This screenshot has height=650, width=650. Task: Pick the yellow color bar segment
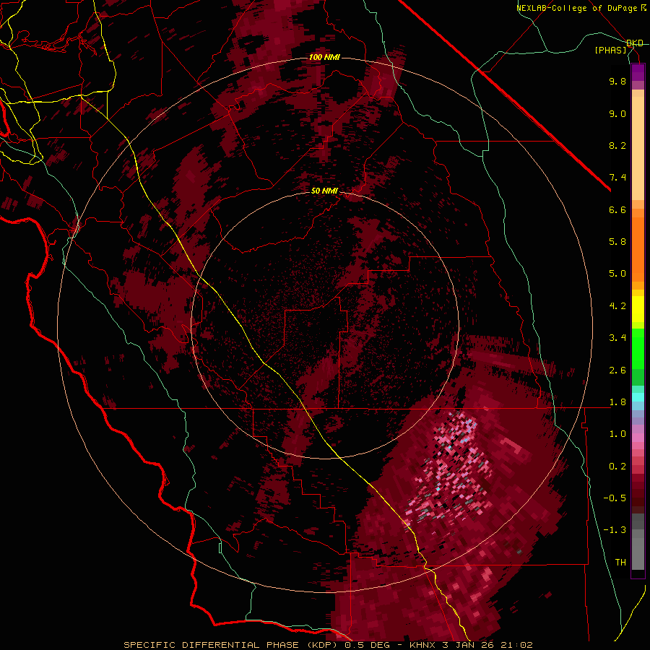coord(638,309)
